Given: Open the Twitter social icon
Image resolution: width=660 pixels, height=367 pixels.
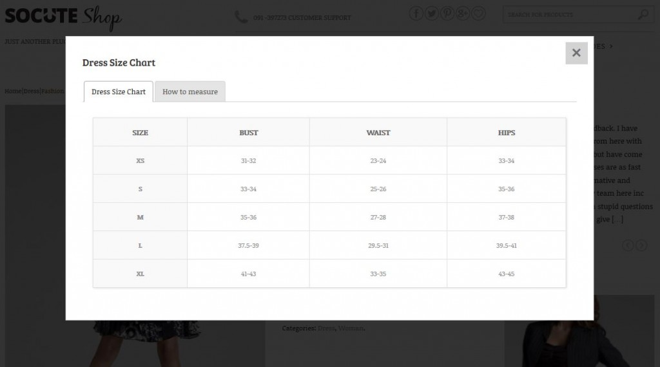Looking at the screenshot, I should [x=431, y=14].
